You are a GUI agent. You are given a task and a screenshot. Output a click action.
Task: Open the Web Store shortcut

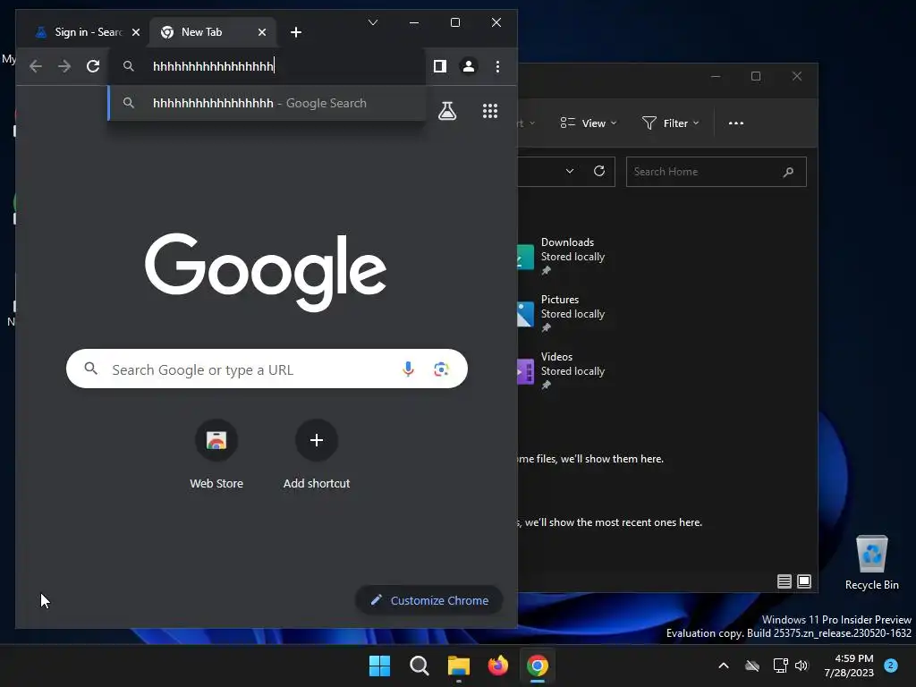pyautogui.click(x=216, y=454)
